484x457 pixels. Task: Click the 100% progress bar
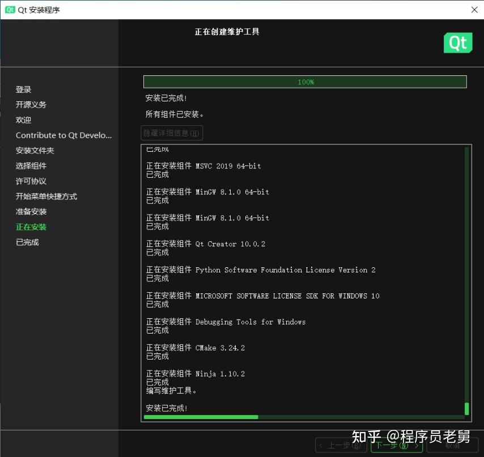pyautogui.click(x=305, y=82)
